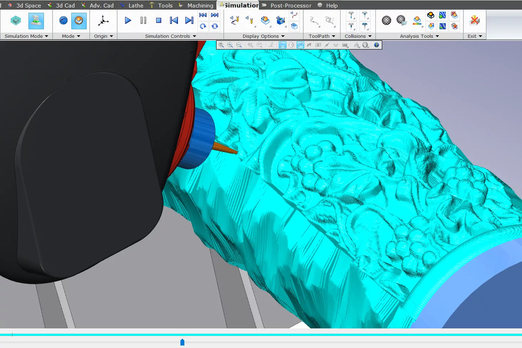Click the bottom-right Collisions tool icon
This screenshot has width=522, height=348.
[x=365, y=27]
